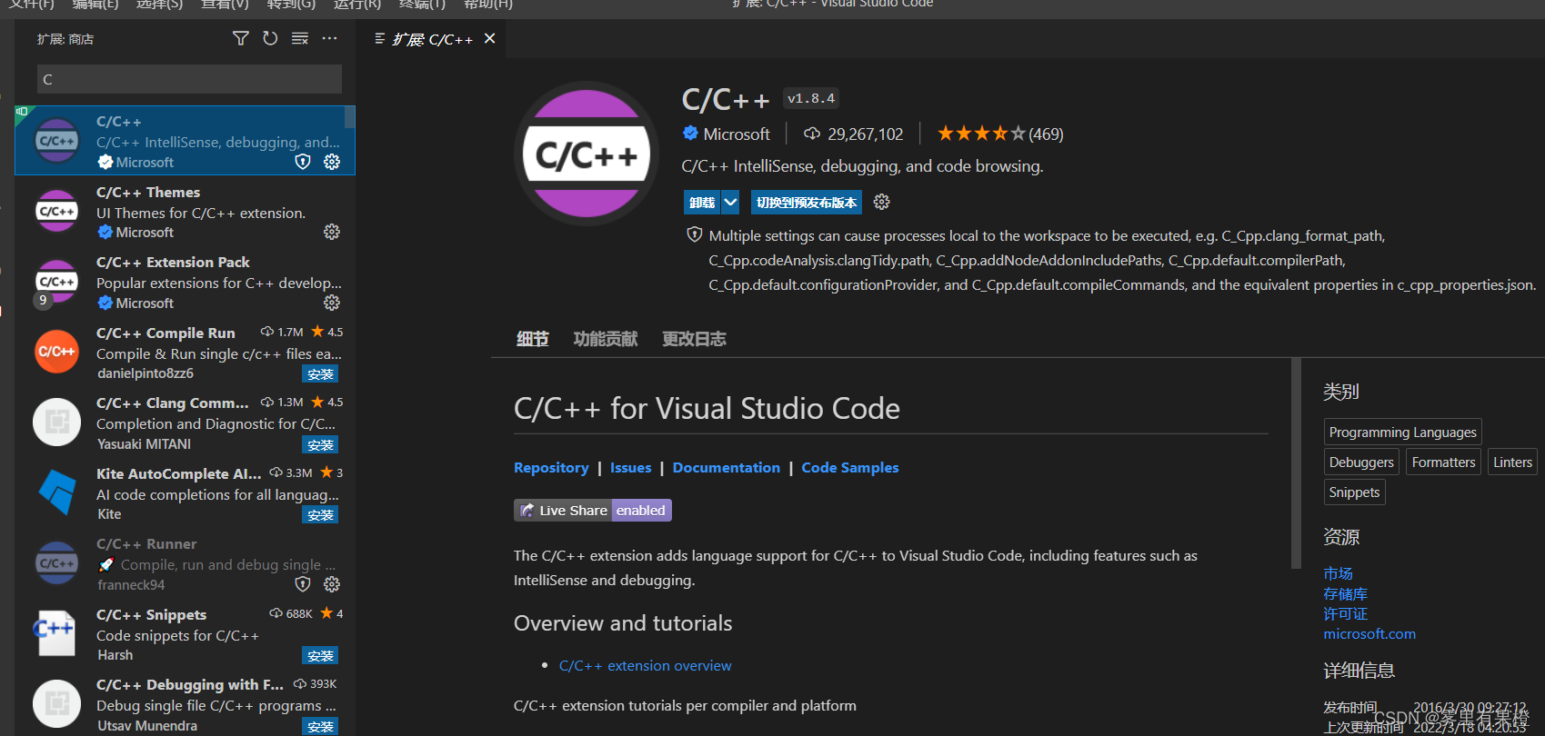Click Debuggers category tag
The height and width of the screenshot is (736, 1545).
tap(1361, 462)
